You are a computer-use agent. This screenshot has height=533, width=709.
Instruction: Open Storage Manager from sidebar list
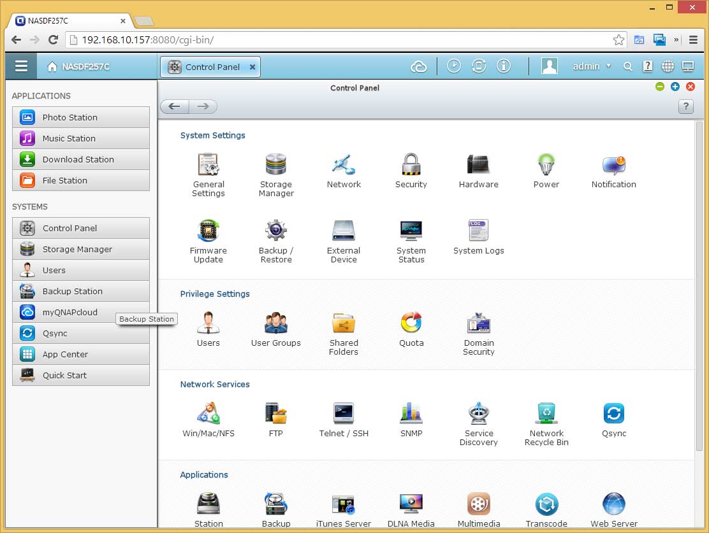(81, 250)
